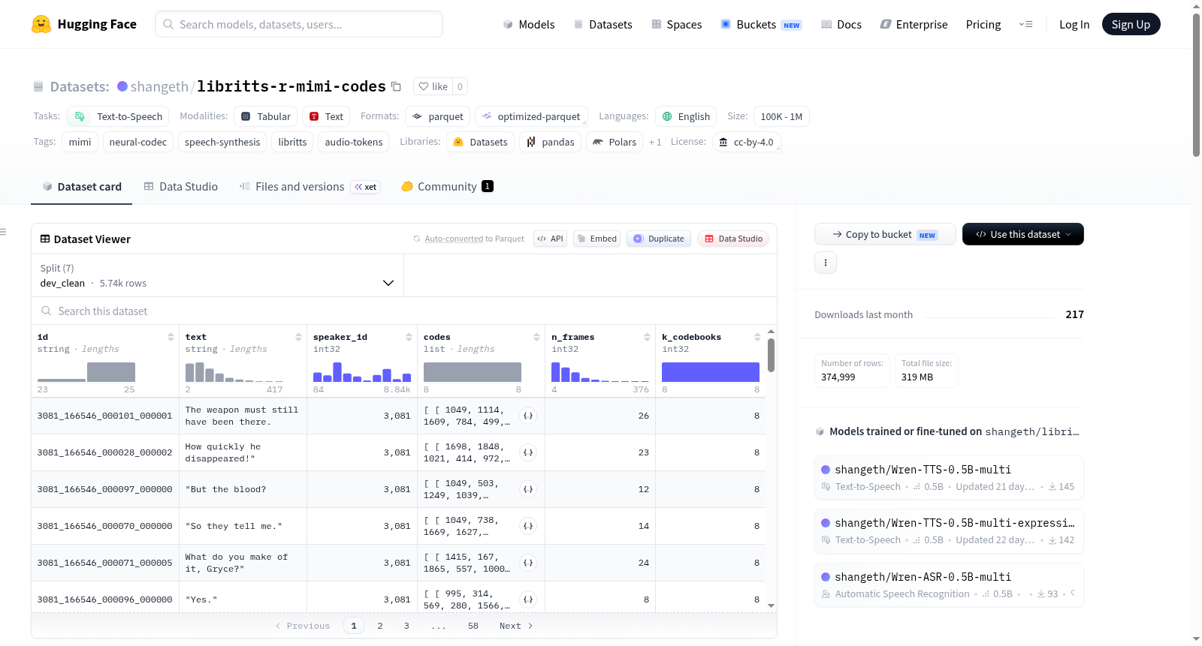The width and height of the screenshot is (1202, 646).
Task: Sort by the speaker_id column
Action: coord(409,337)
